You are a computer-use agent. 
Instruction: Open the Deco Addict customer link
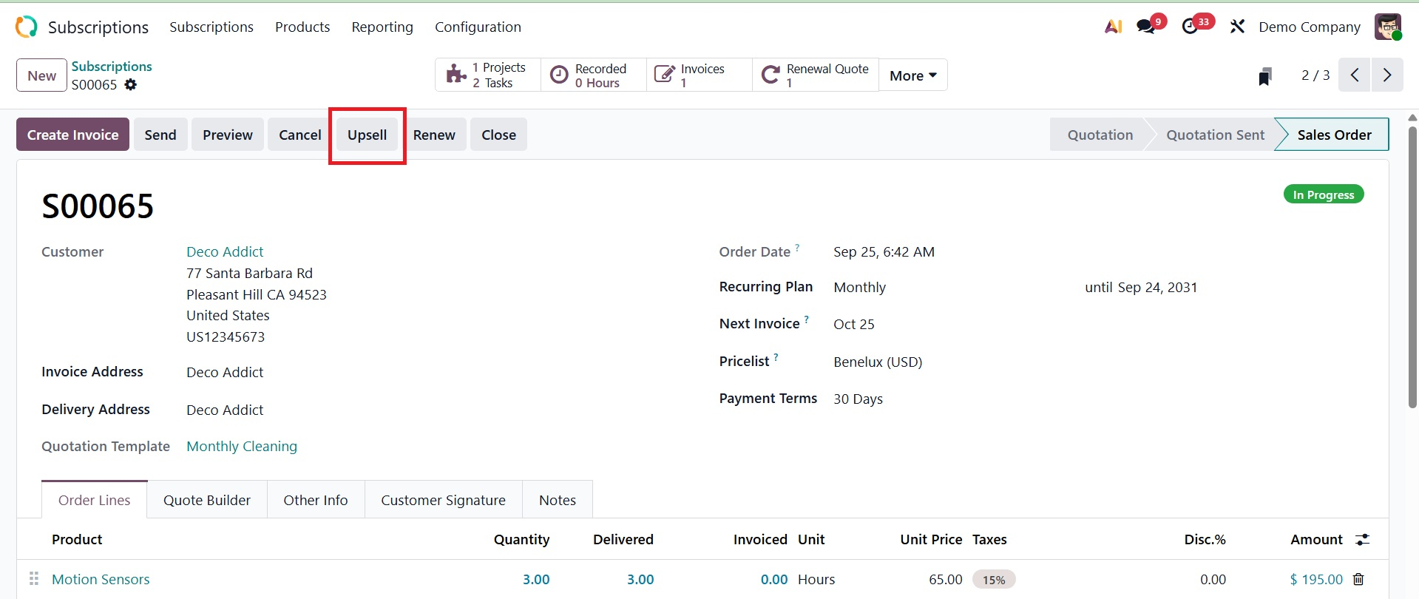(x=225, y=252)
